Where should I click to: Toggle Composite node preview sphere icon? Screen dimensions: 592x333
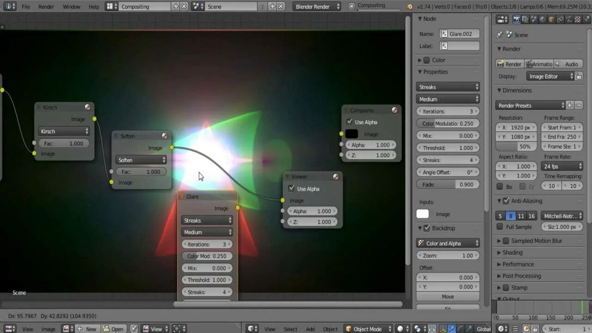click(395, 110)
